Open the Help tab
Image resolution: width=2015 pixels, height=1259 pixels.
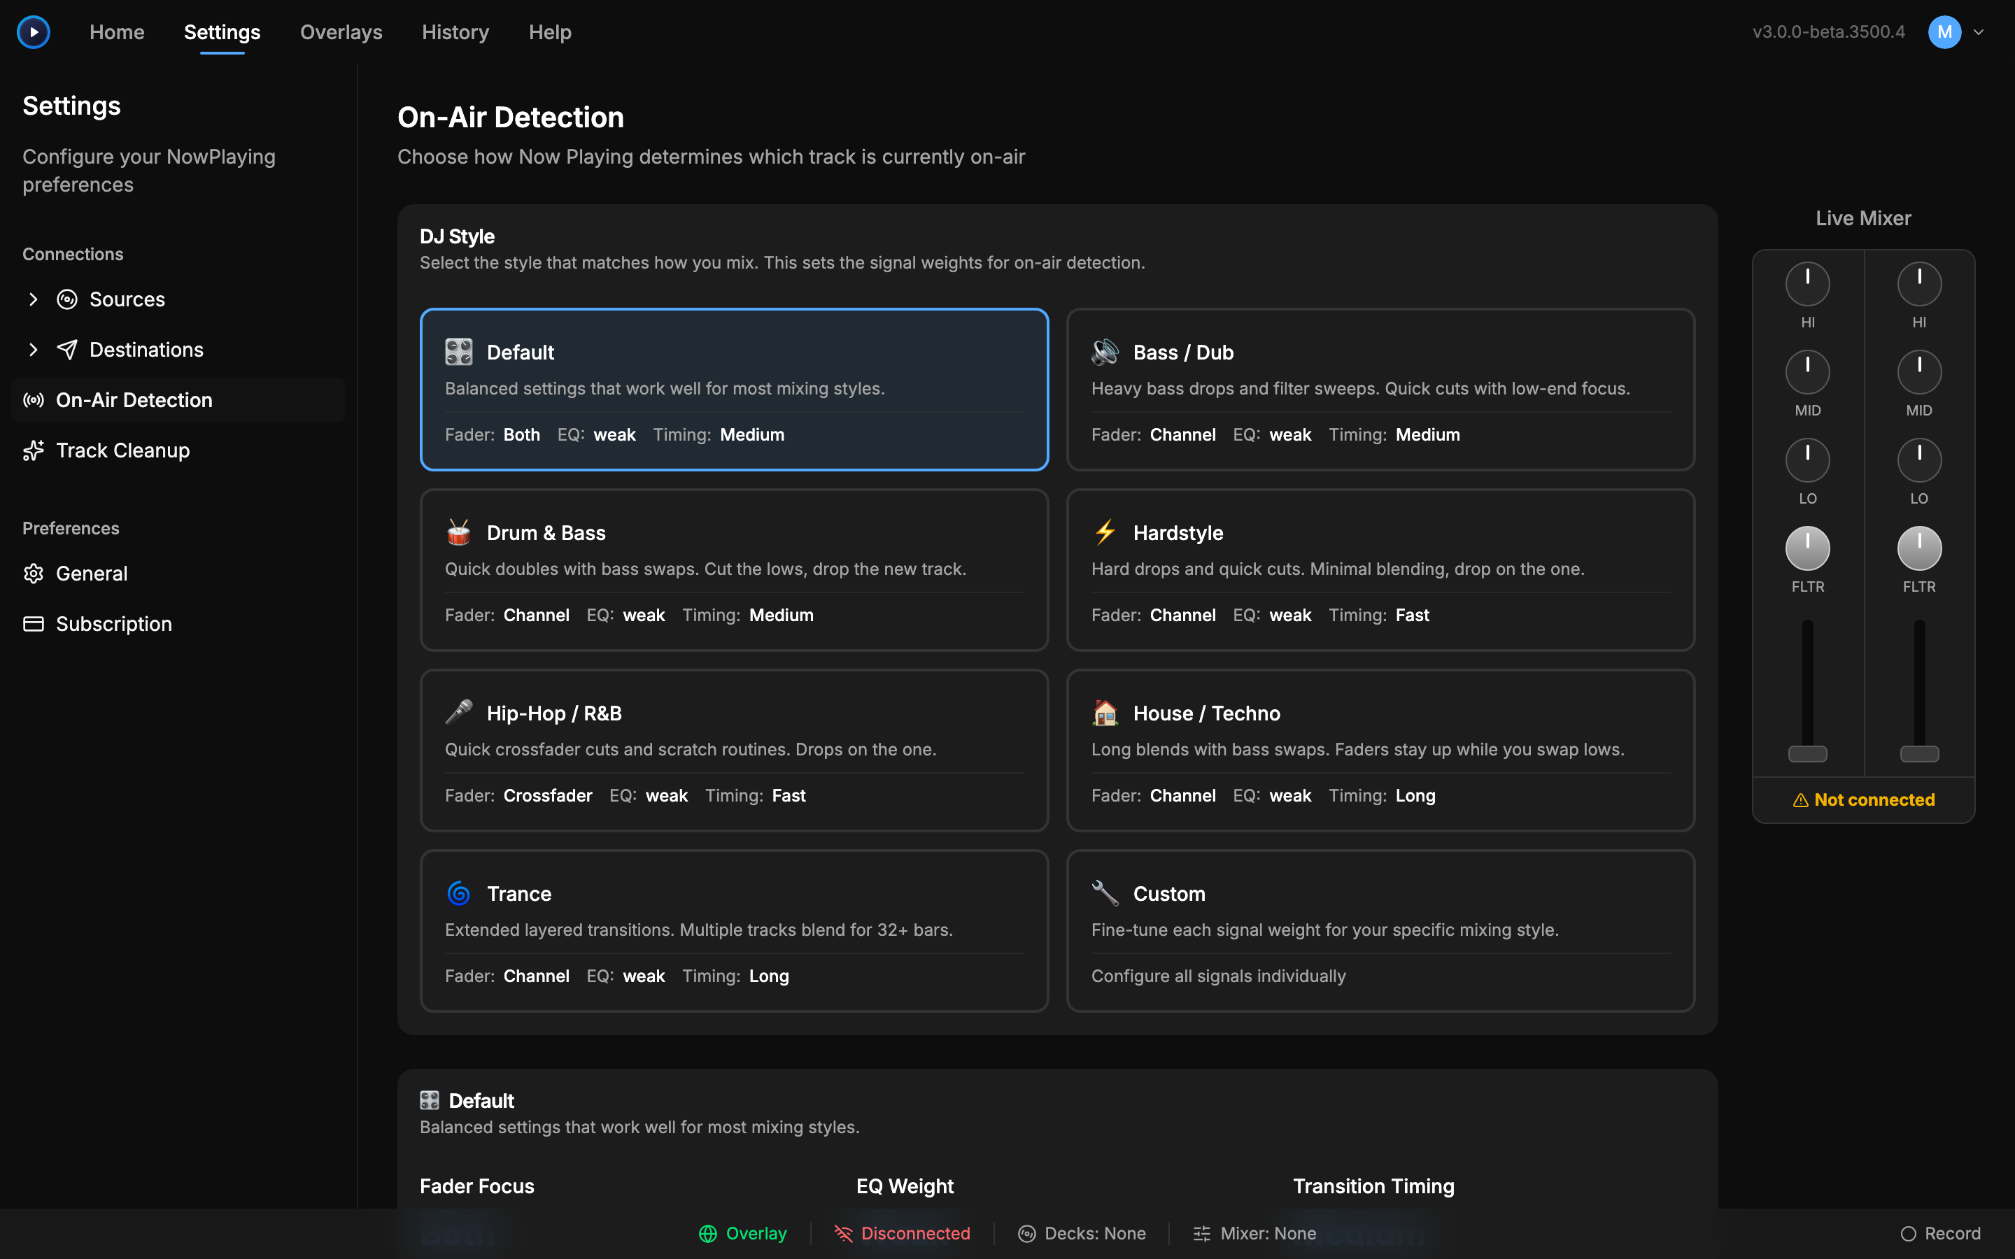551,32
